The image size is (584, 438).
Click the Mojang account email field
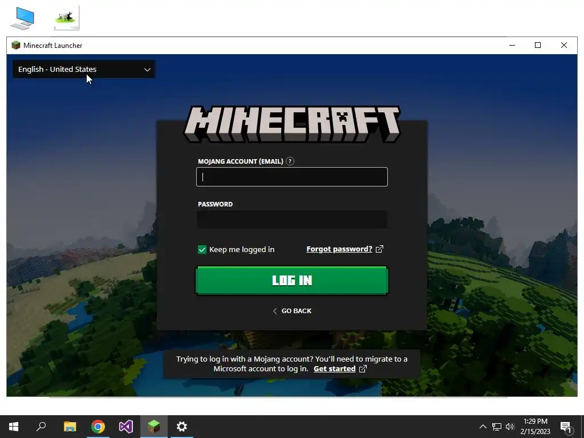click(x=291, y=177)
